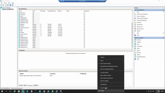The height and width of the screenshot is (93, 165).
Task: Open Internet Explorer from the taskbar
Action: tap(15, 91)
